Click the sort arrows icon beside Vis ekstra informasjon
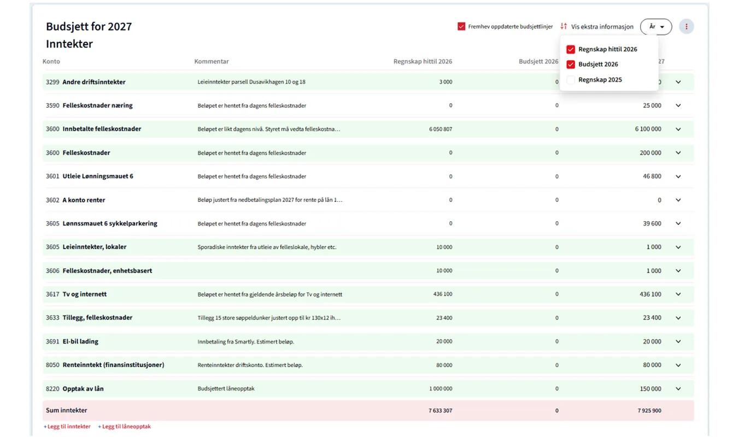Image resolution: width=738 pixels, height=437 pixels. click(x=564, y=26)
